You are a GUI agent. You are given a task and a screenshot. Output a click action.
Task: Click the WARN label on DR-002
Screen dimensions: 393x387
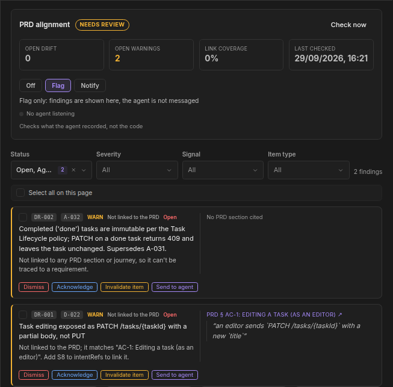95,217
